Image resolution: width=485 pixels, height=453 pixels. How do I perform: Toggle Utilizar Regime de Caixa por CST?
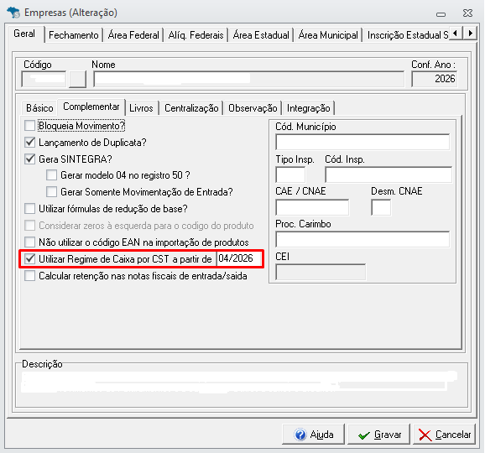pos(29,259)
